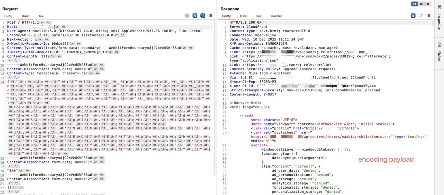Viewport: 444px width, 195px height.
Task: Open the Request pane hamburger menu
Action: tap(211, 16)
